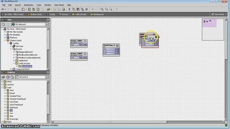Screen dimensions: 230x129
Task: Click the Home toolbar icon
Action: 33,9
